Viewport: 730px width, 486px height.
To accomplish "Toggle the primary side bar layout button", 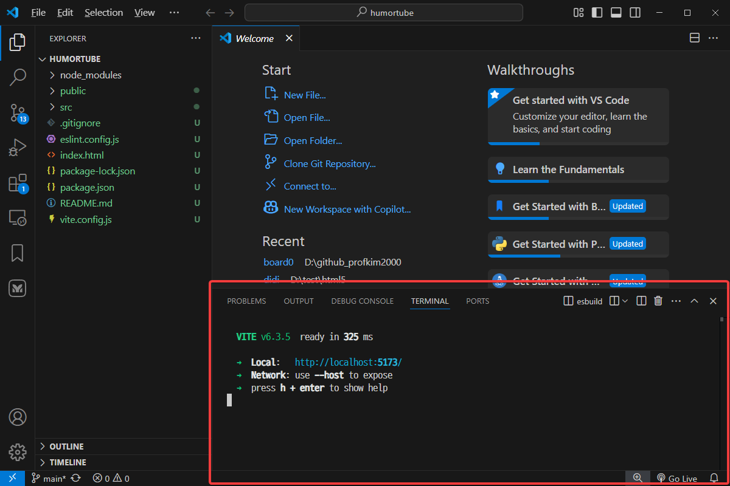I will click(597, 13).
